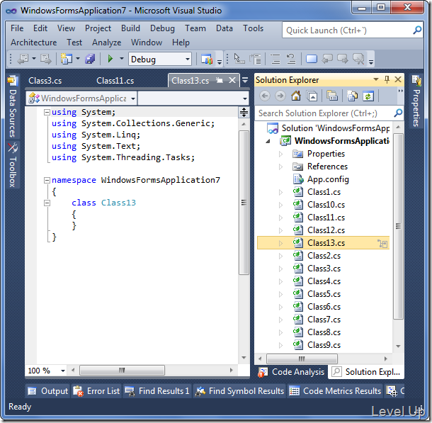Viewport: 432px width, 423px height.
Task: Click the Toggle bookmark toolbar icon
Action: [x=312, y=59]
